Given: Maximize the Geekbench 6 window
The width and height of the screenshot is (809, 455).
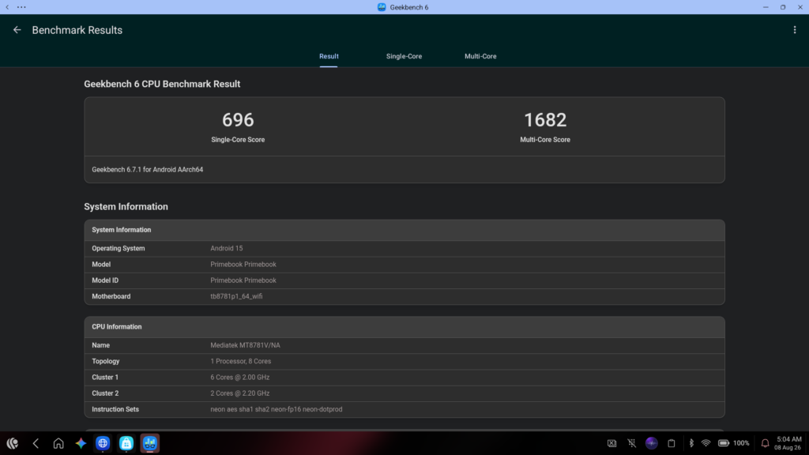Looking at the screenshot, I should point(783,7).
